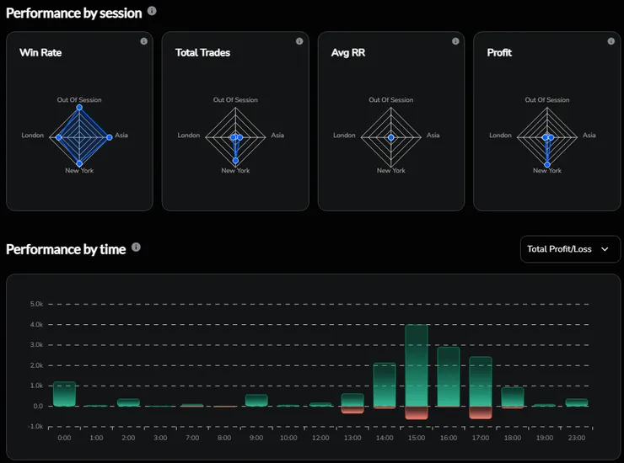624x463 pixels.
Task: Click the Asia point on Win Rate radar
Action: (x=109, y=137)
